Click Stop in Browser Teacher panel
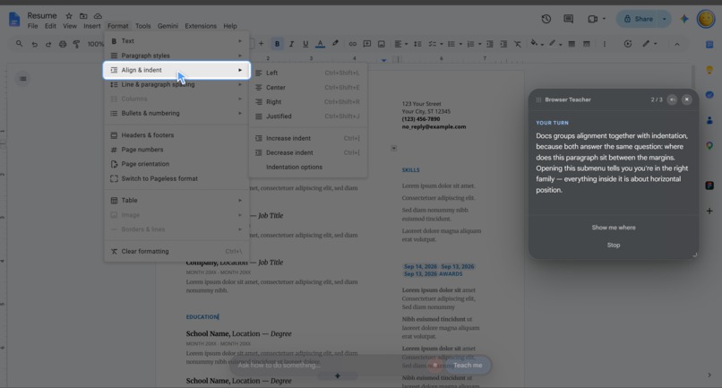The height and width of the screenshot is (388, 722). tap(614, 246)
